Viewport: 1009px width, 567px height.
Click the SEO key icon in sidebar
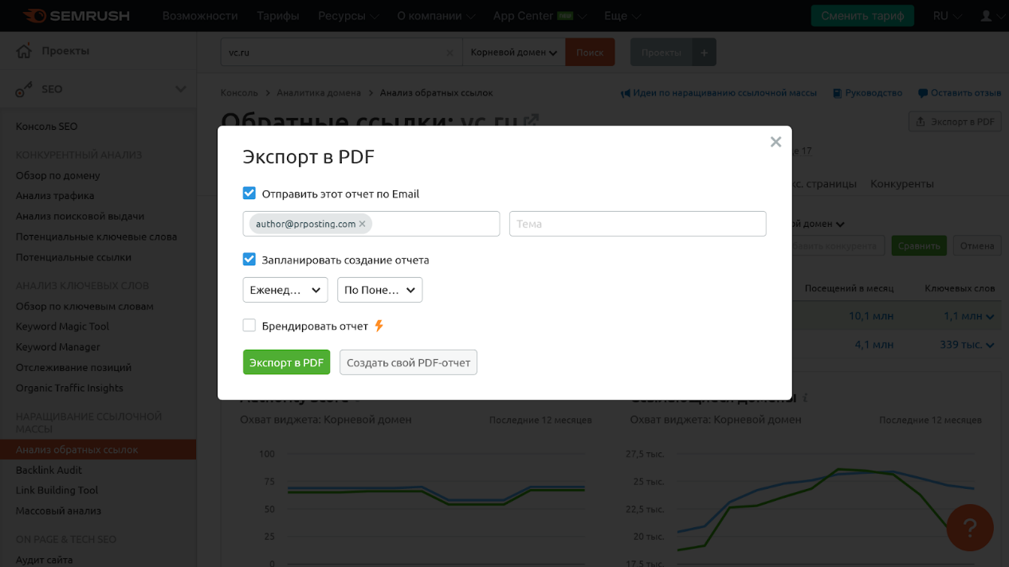click(x=24, y=89)
